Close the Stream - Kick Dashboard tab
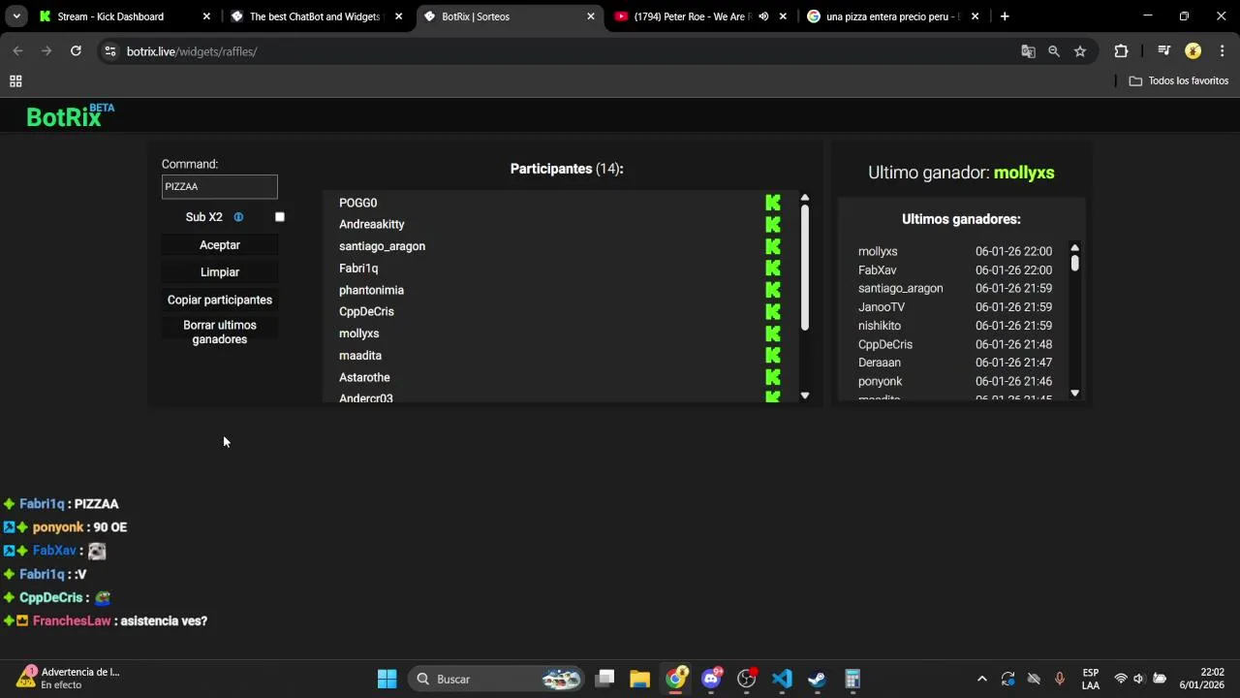This screenshot has width=1240, height=698. 206,16
